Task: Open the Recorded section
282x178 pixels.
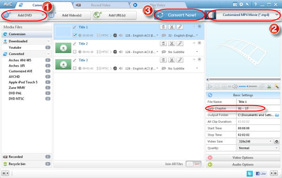Action: point(27,157)
